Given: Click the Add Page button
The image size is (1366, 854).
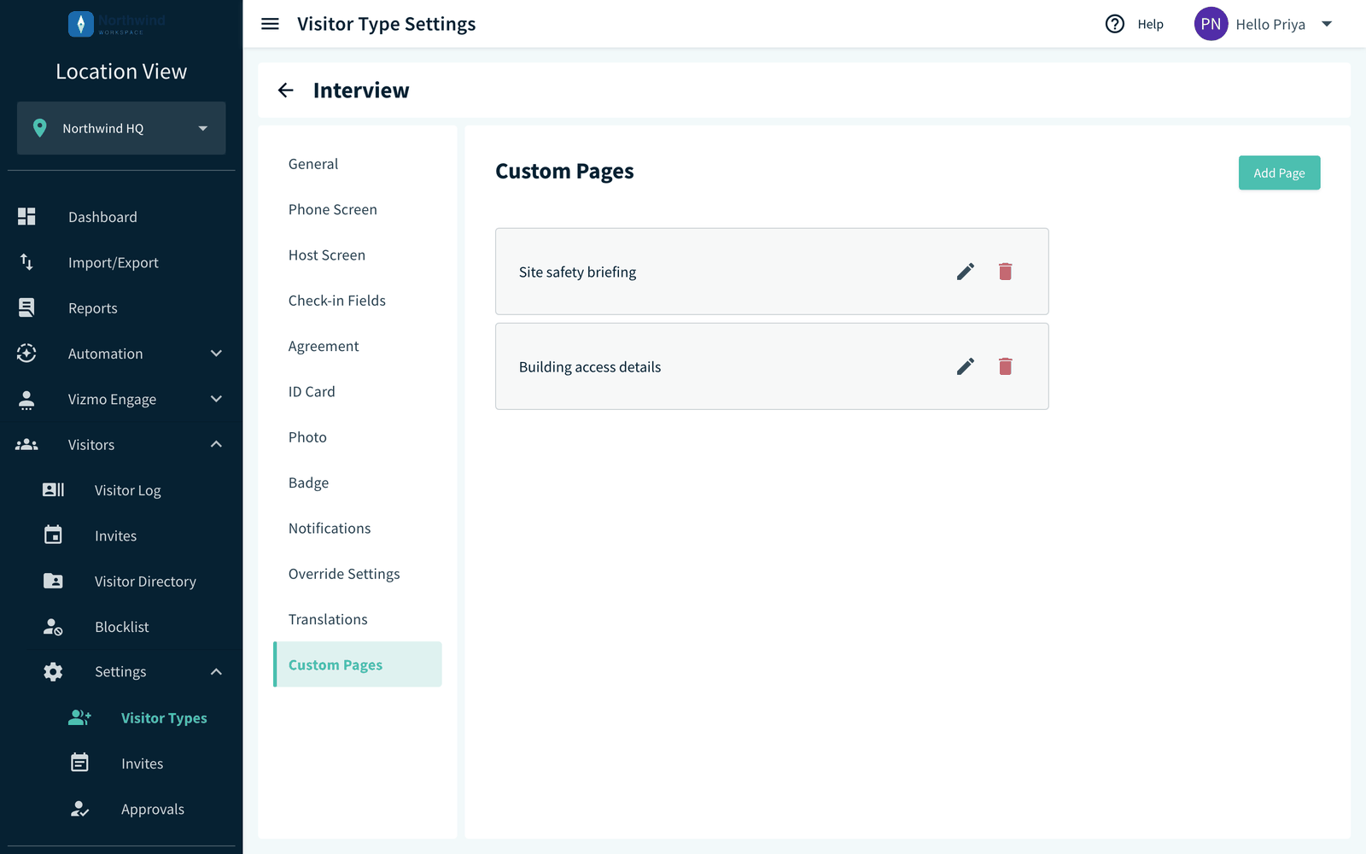Looking at the screenshot, I should pos(1279,173).
